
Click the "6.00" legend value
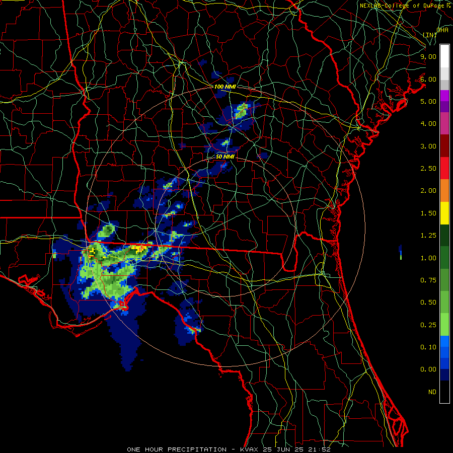[428, 79]
